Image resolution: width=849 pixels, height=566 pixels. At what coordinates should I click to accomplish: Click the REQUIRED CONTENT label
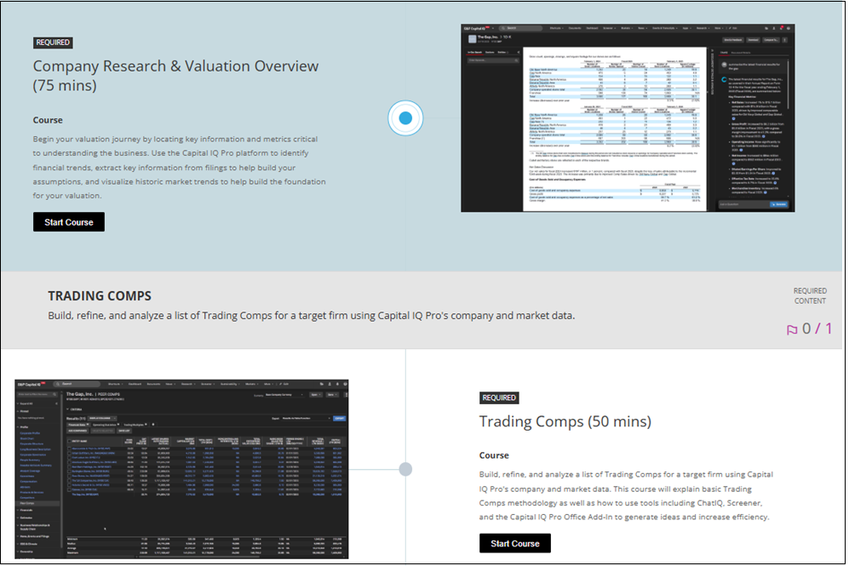[x=810, y=296]
